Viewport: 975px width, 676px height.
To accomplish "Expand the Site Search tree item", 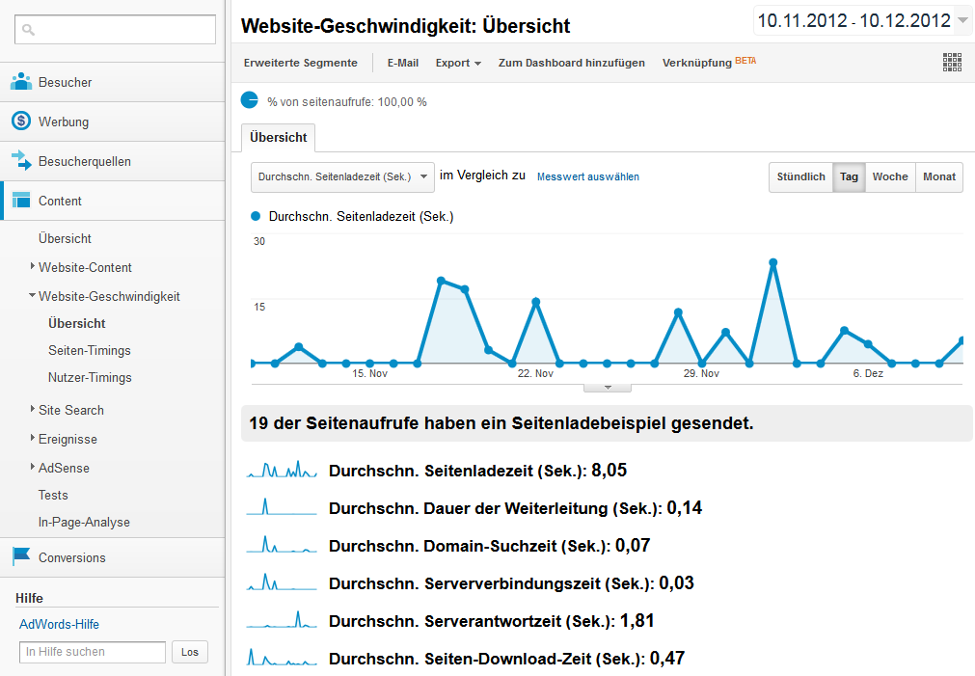I will (x=33, y=410).
